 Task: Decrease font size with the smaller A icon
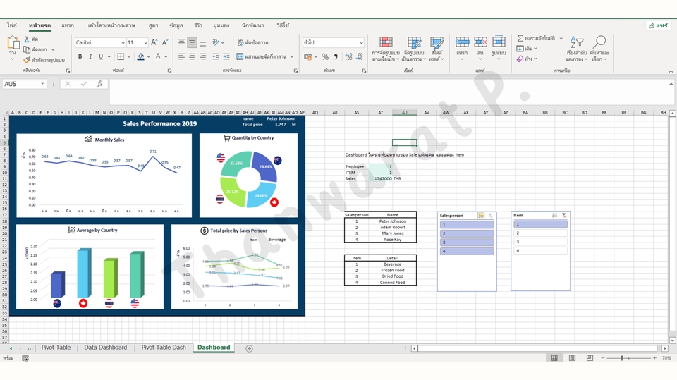tap(165, 42)
